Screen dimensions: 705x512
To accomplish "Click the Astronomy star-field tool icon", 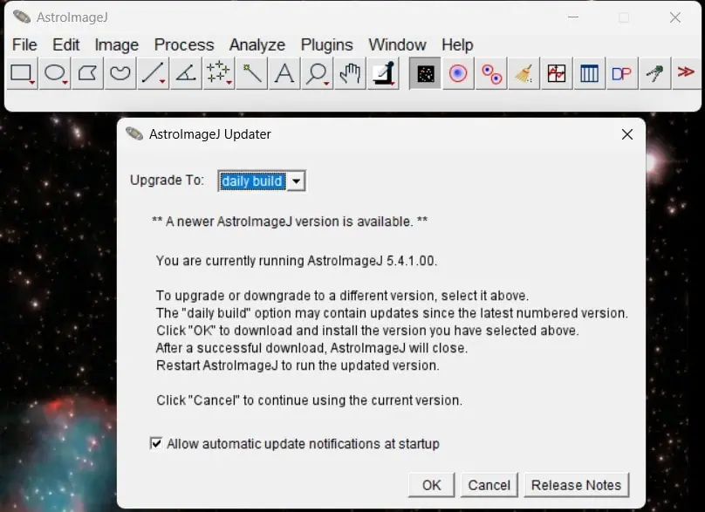I will coord(425,73).
